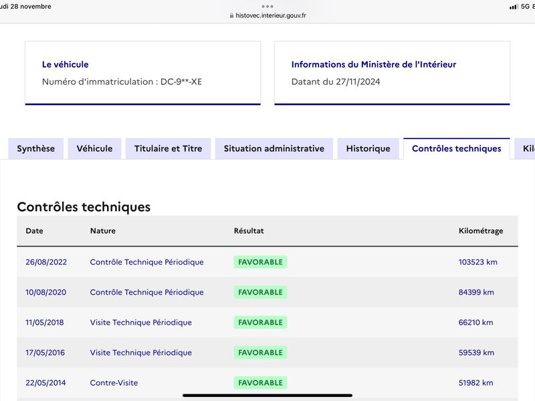Screen dimensions: 535x401
Task: Click the FAVORABLE badge for 17/05/2016
Action: pos(260,353)
